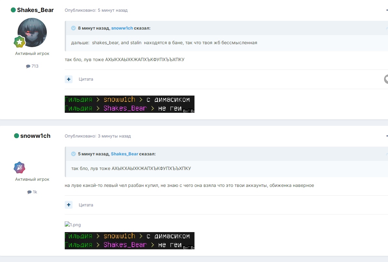Open post options menu on Shakes_Bear's post
Screen dimensions: 388x262
click(x=386, y=10)
